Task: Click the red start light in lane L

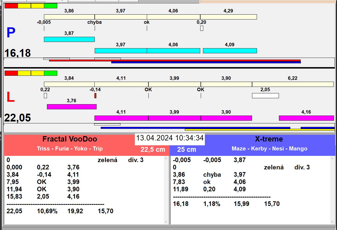Action: [x=11, y=73]
